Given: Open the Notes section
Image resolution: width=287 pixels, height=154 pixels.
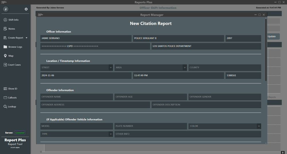Looking at the screenshot, I should [11, 29].
